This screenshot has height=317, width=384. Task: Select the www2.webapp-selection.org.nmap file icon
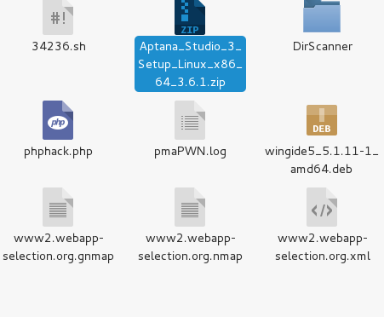pos(190,207)
